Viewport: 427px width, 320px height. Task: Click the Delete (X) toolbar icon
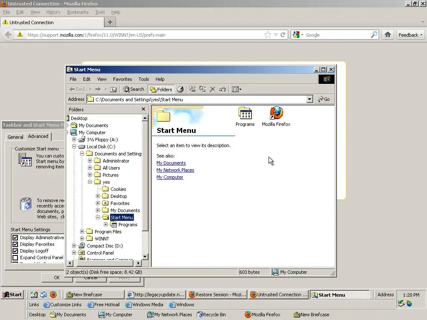tap(212, 89)
